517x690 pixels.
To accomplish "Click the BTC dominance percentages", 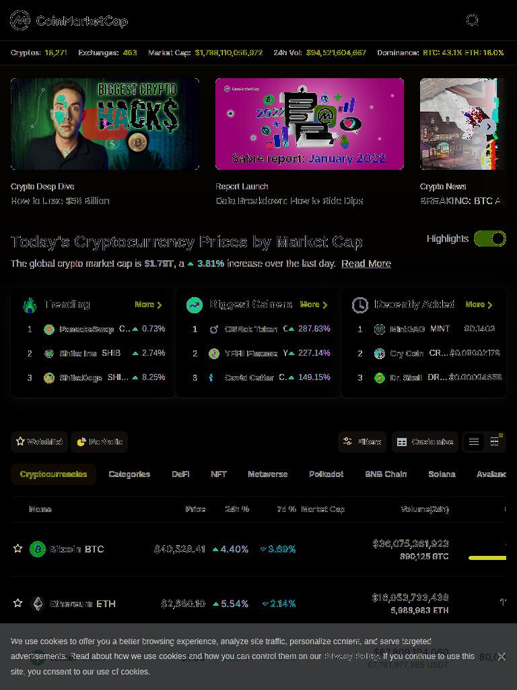I will click(463, 53).
